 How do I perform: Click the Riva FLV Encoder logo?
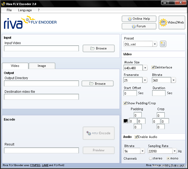pyautogui.click(x=30, y=22)
